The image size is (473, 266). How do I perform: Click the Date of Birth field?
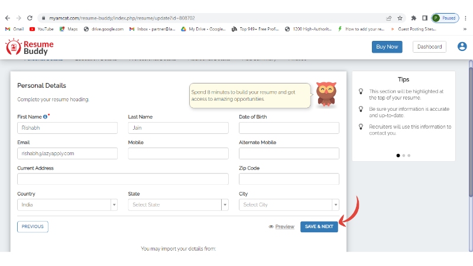click(x=289, y=128)
